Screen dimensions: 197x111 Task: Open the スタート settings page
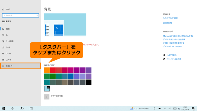pyautogui.click(x=21, y=60)
